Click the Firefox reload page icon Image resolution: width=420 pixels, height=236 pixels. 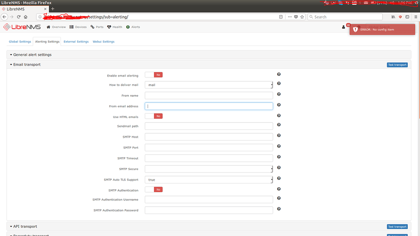coord(18,17)
